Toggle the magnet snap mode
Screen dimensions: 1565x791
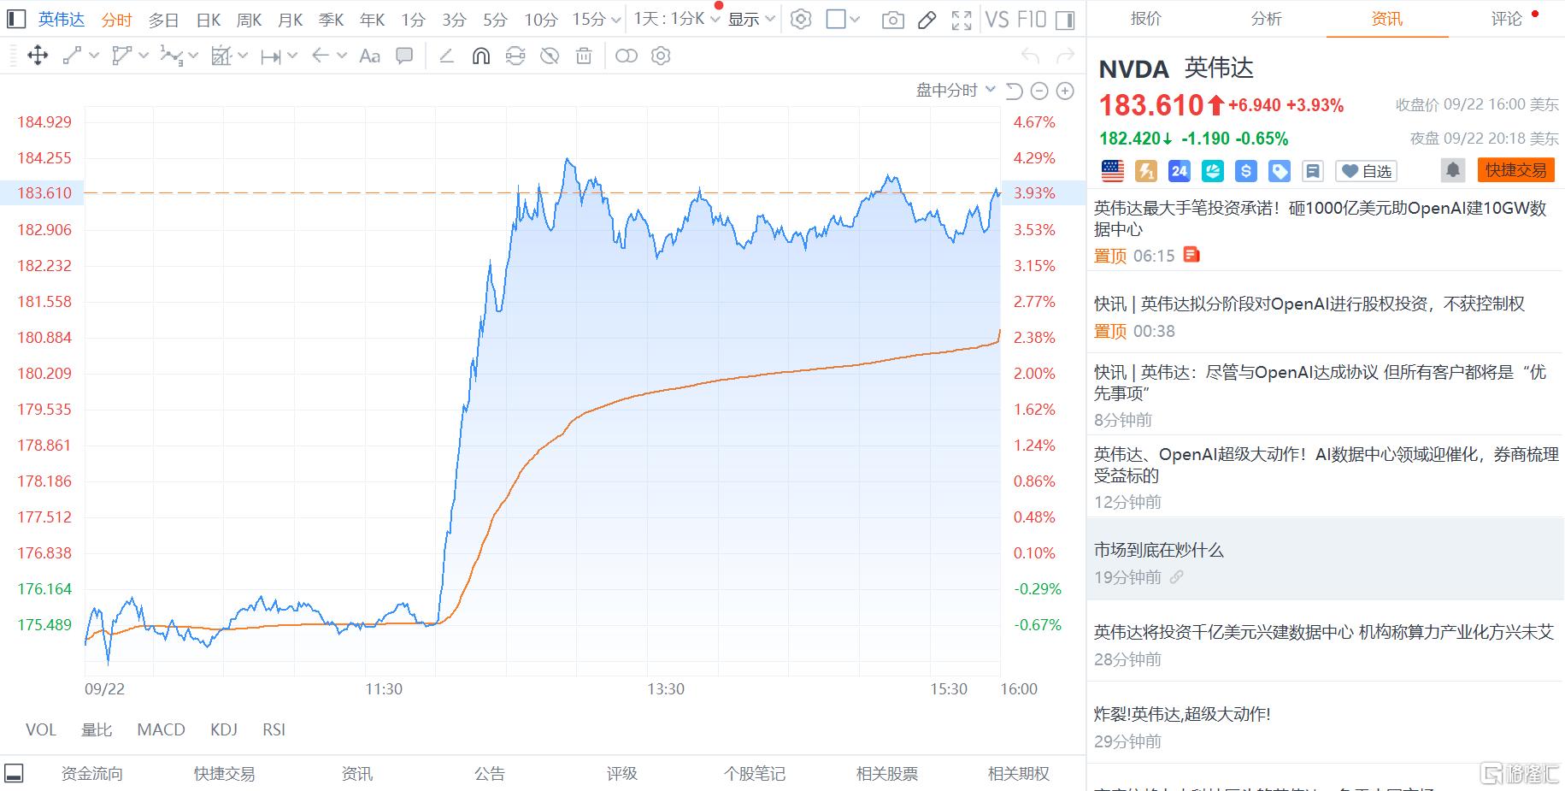pos(480,56)
